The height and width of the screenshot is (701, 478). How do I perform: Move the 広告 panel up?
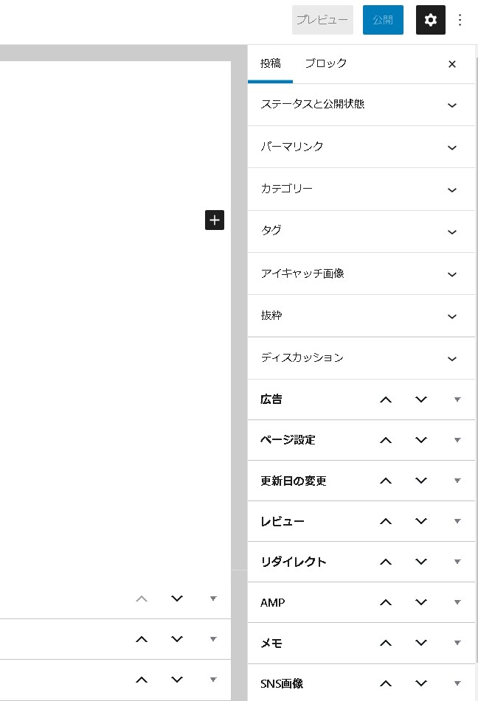[x=386, y=400]
